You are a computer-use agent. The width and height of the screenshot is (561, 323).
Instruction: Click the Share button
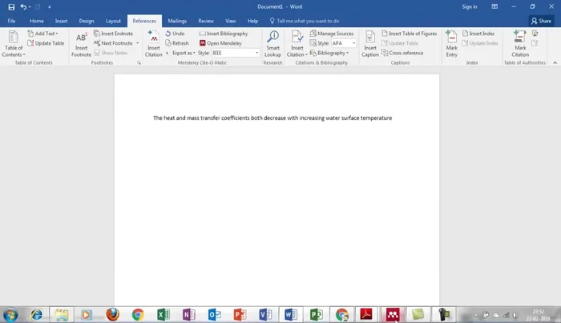tap(541, 21)
